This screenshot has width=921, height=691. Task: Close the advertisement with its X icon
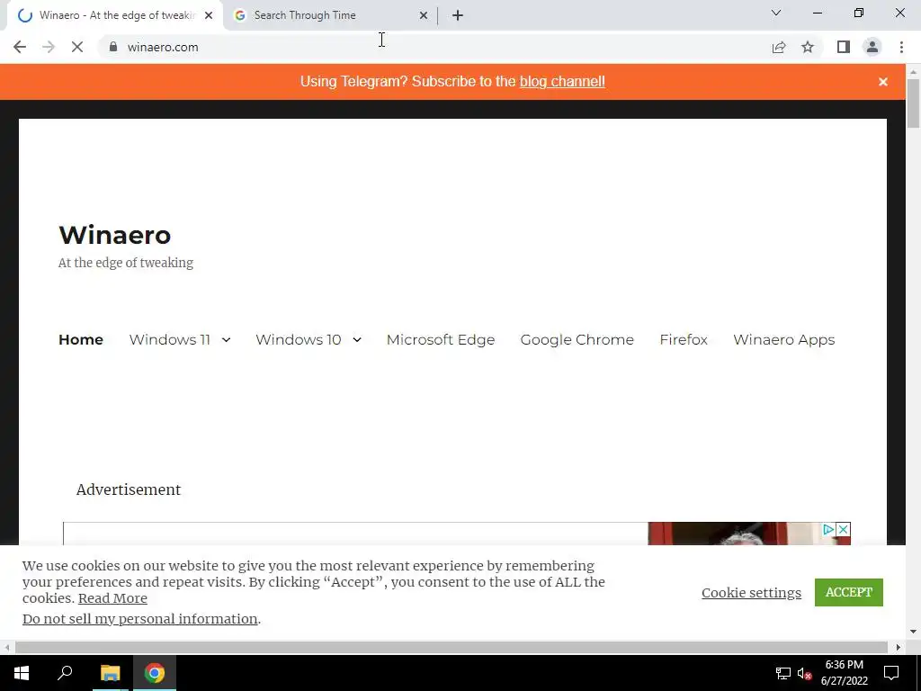[x=843, y=529]
